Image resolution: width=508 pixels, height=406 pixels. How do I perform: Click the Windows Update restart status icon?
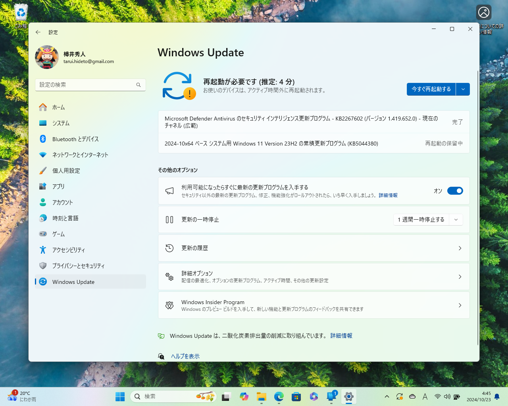(179, 86)
